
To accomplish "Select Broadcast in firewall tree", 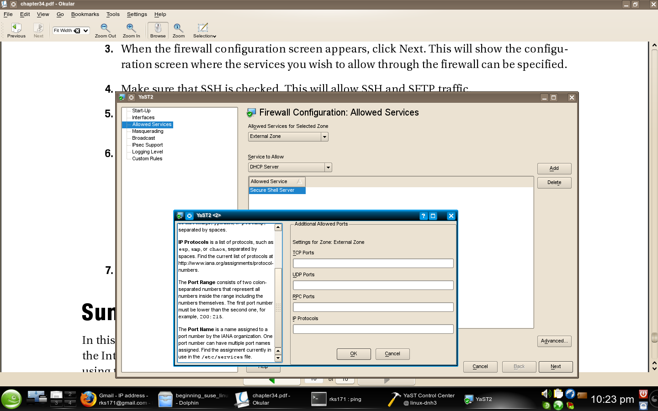I will (143, 138).
